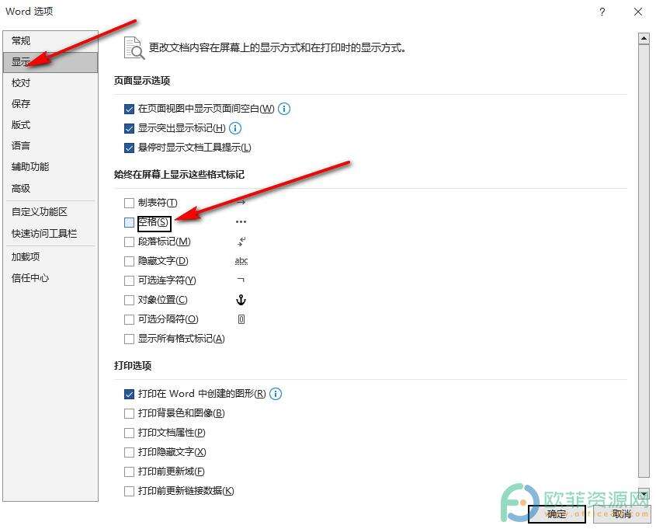
Task: Open the Help question mark button
Action: 602,12
